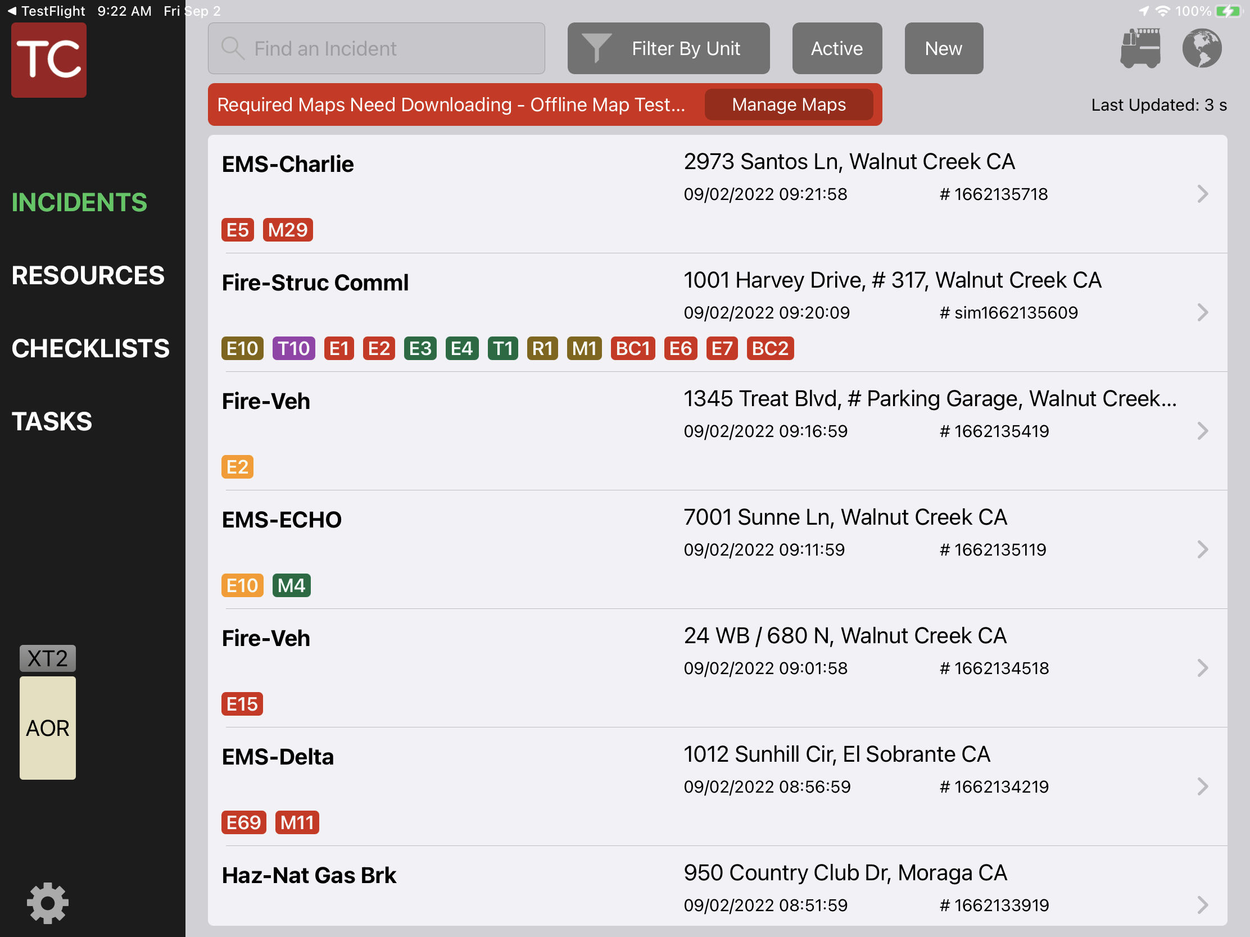Select unit badge M4 on EMS-ECHO

[x=292, y=585]
